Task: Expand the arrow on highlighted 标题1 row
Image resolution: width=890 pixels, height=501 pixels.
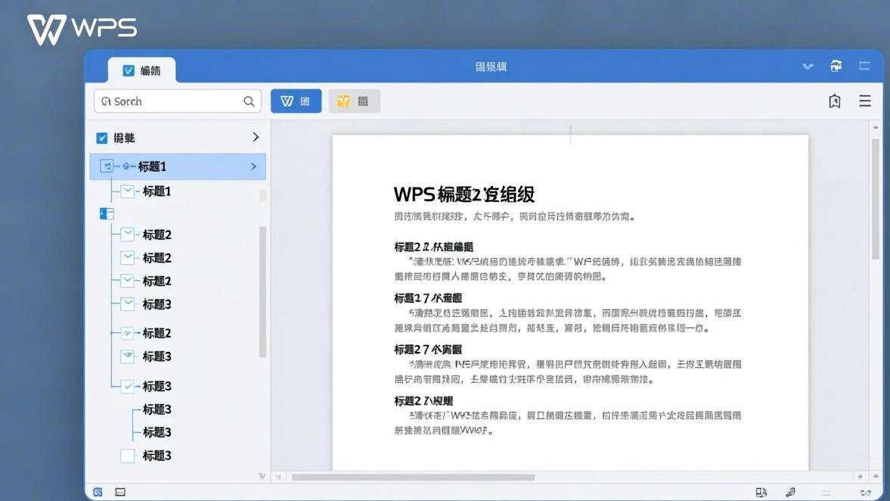Action: pos(254,166)
